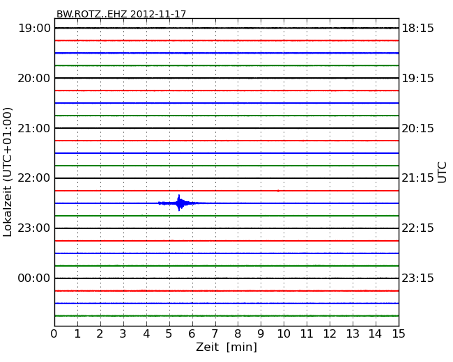Click the 23:15 UTC label
453x362 pixels.
pyautogui.click(x=417, y=278)
